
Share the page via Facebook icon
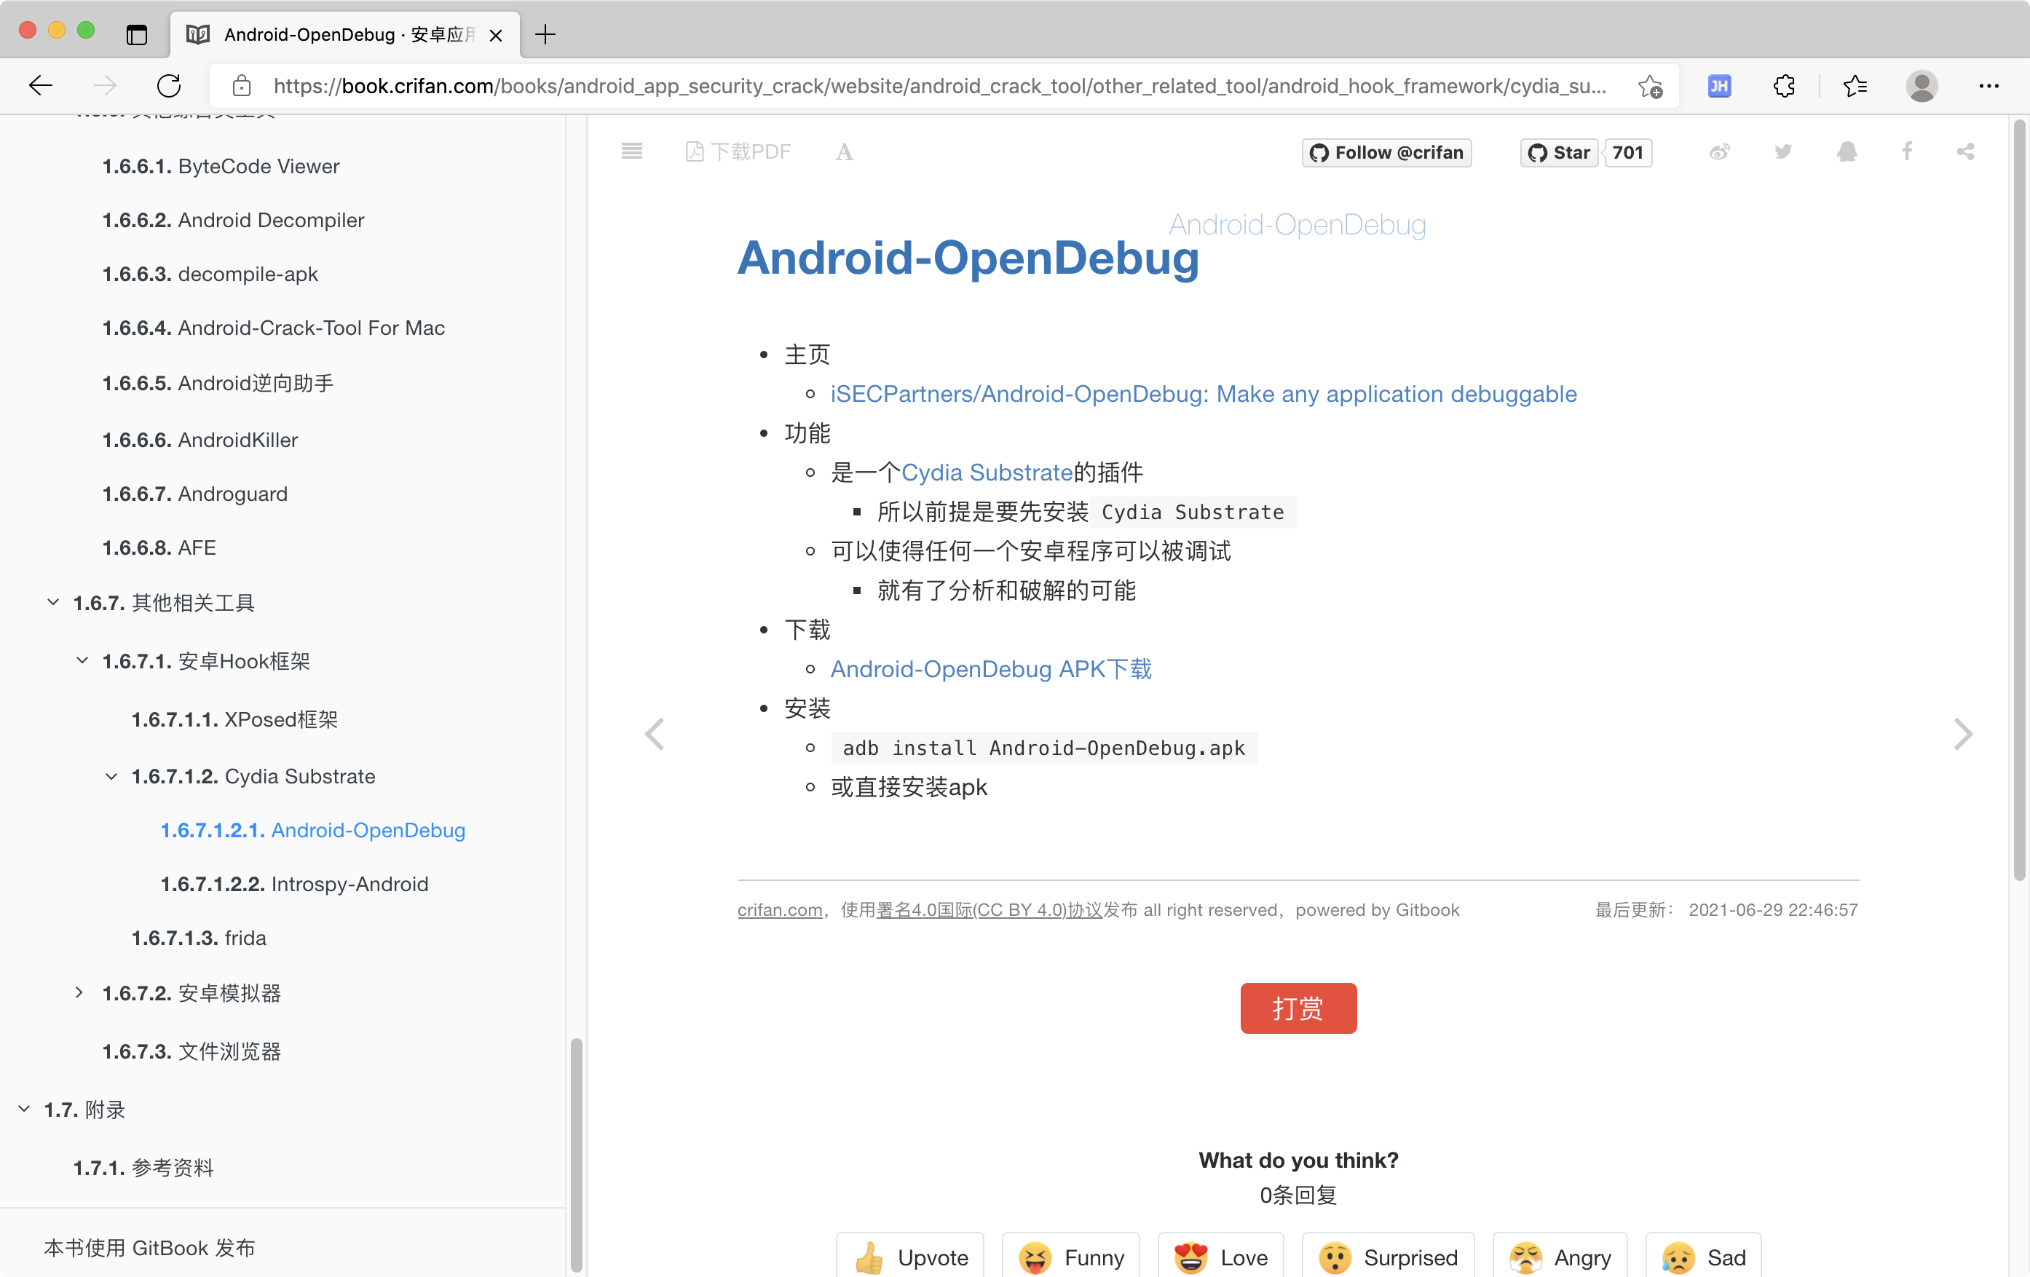pyautogui.click(x=1907, y=151)
